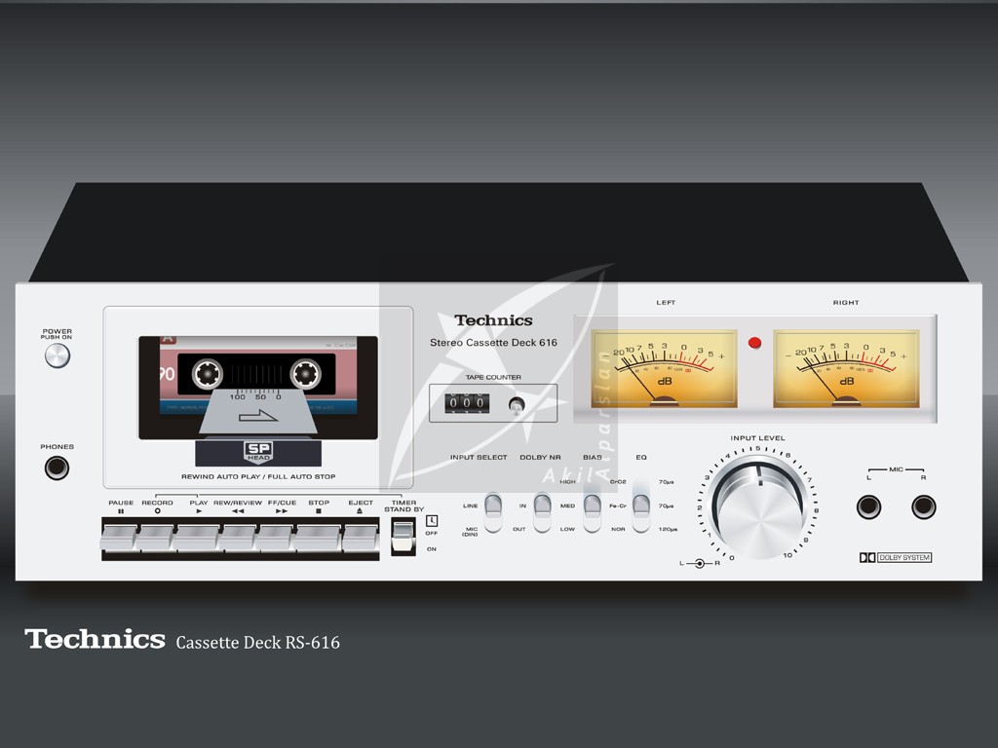Push the tape counter reset button
Viewport: 998px width, 748px height.
[517, 404]
